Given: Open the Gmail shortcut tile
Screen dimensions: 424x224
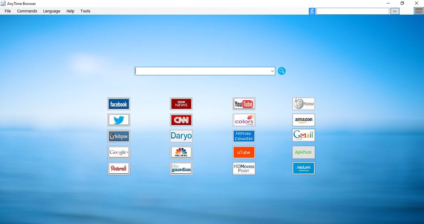Looking at the screenshot, I should pyautogui.click(x=304, y=135).
